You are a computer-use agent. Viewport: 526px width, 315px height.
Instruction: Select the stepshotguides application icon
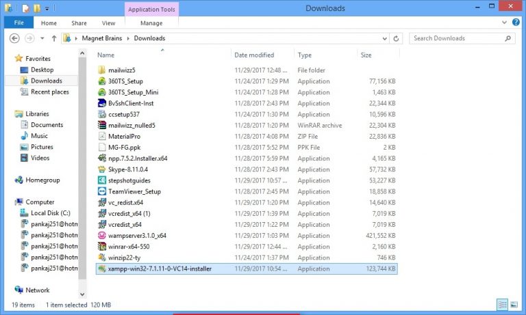point(101,180)
